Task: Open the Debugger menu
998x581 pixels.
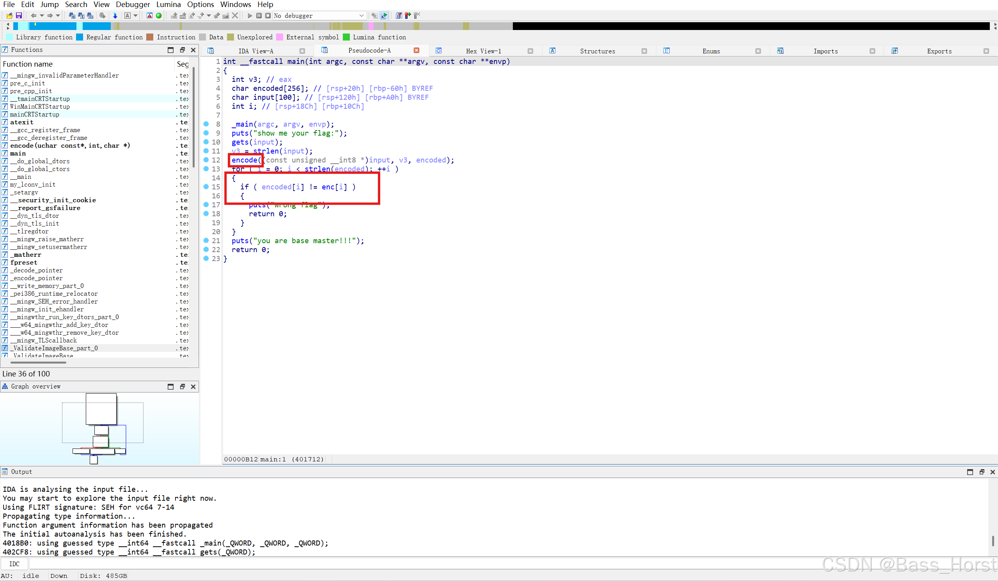Action: pyautogui.click(x=133, y=4)
